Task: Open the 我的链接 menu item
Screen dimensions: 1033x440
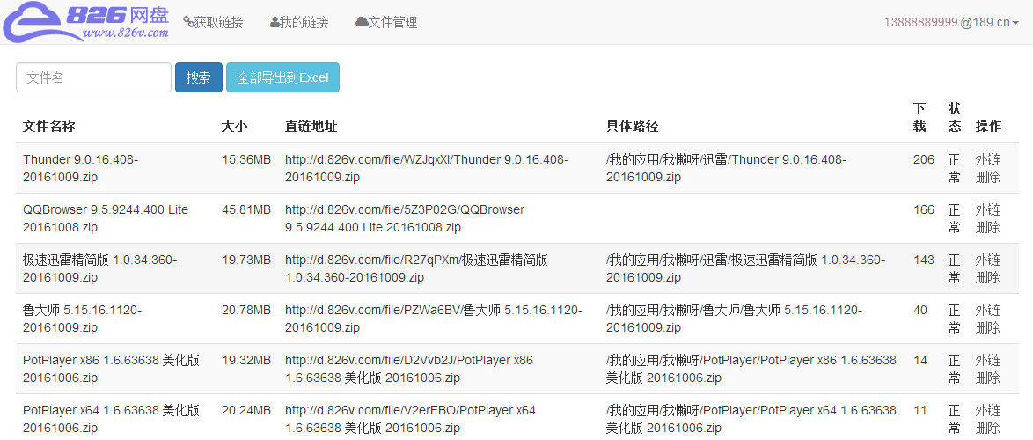Action: [299, 22]
